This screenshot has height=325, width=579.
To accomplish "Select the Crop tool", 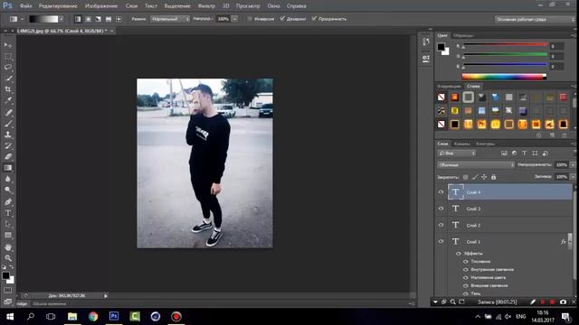I will tap(8, 89).
